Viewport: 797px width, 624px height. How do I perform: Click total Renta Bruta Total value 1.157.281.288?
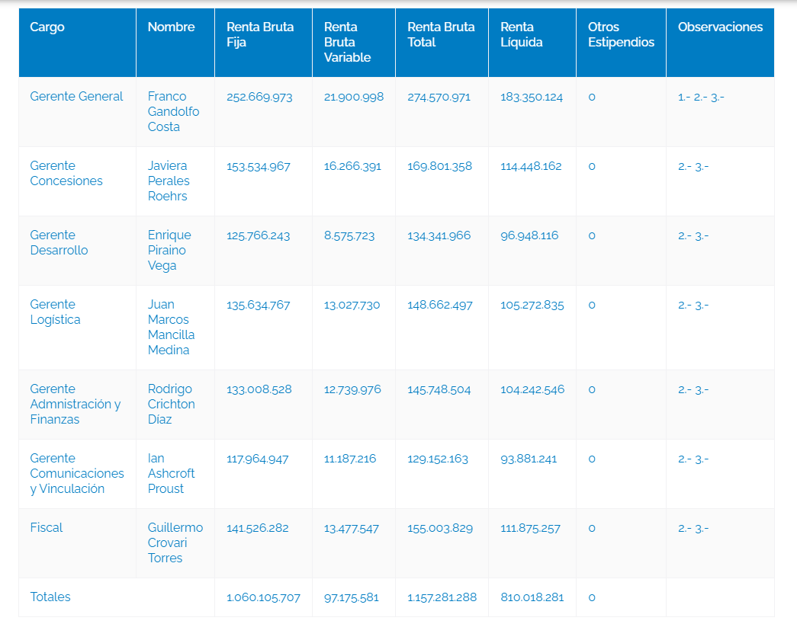[442, 597]
